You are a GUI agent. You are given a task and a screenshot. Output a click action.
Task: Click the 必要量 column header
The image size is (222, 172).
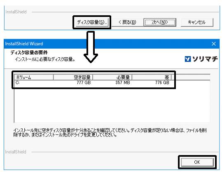[112, 77]
